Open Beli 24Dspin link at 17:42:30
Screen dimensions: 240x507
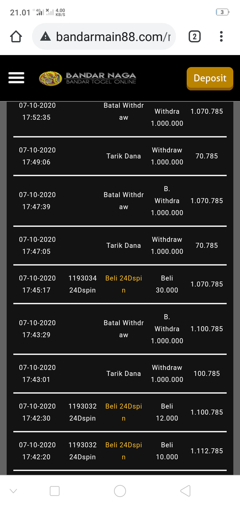[x=124, y=412]
